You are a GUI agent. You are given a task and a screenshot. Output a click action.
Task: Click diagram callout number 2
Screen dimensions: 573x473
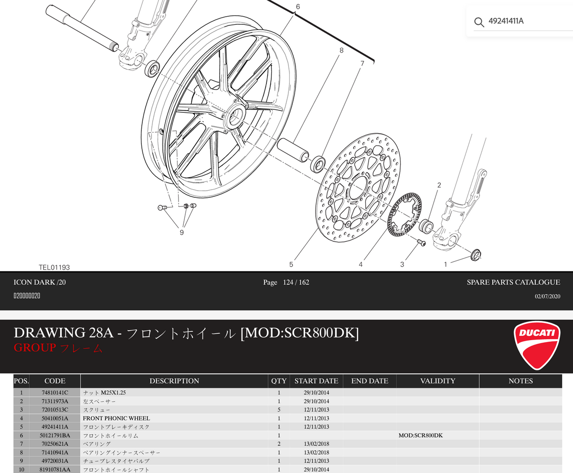pyautogui.click(x=439, y=184)
